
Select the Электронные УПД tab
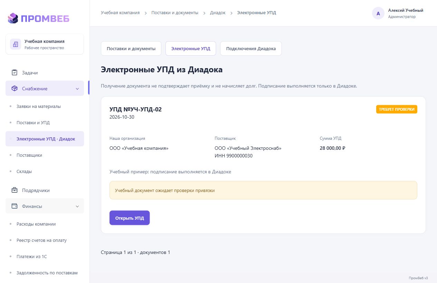[x=191, y=48]
